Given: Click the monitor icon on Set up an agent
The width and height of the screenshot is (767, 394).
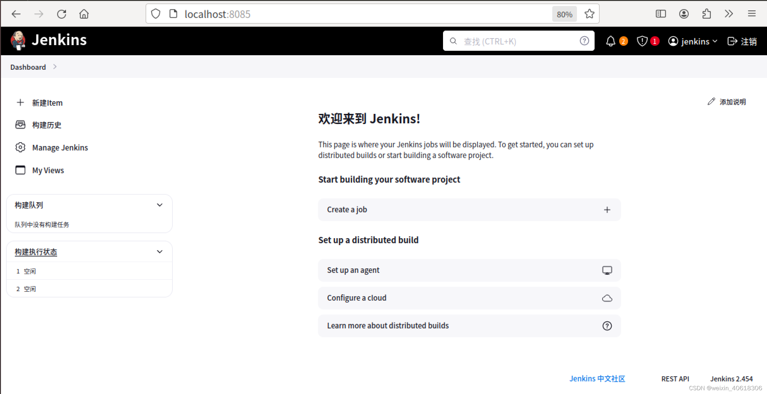Looking at the screenshot, I should coord(607,270).
